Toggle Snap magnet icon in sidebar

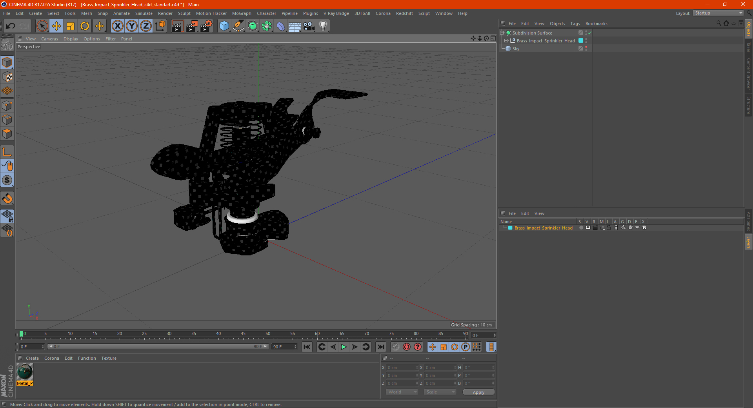[7, 199]
